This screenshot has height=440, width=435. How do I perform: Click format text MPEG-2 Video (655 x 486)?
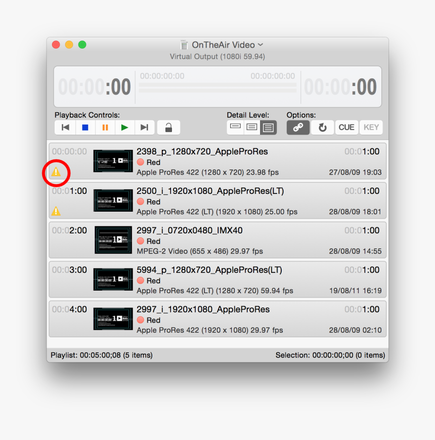click(200, 251)
